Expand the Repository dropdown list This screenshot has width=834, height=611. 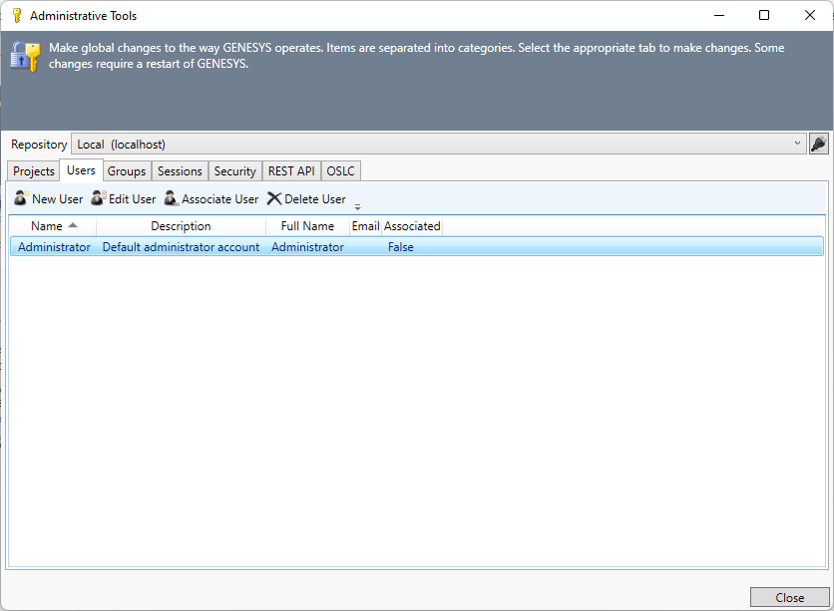[797, 144]
